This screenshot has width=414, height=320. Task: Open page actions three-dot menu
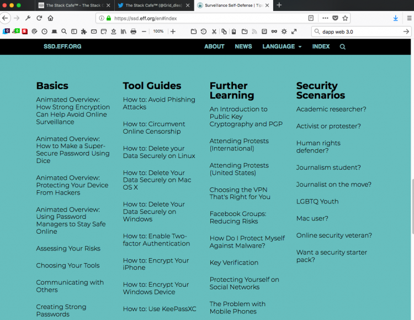[x=325, y=18]
